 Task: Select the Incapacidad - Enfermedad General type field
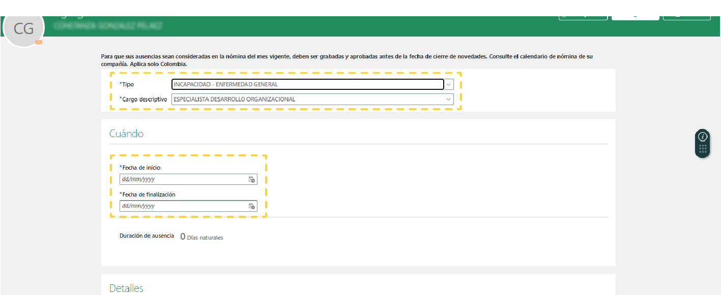[307, 84]
